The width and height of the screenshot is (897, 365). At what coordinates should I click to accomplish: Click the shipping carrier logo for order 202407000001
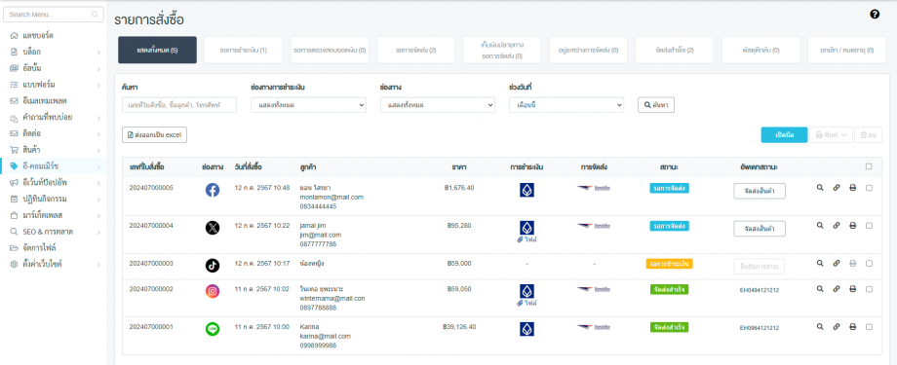593,327
